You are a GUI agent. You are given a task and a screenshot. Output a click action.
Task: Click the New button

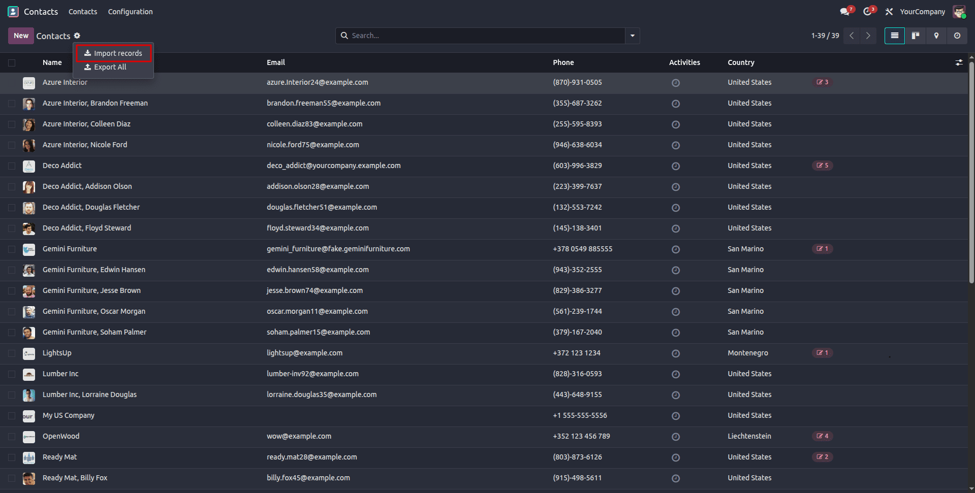pyautogui.click(x=20, y=36)
